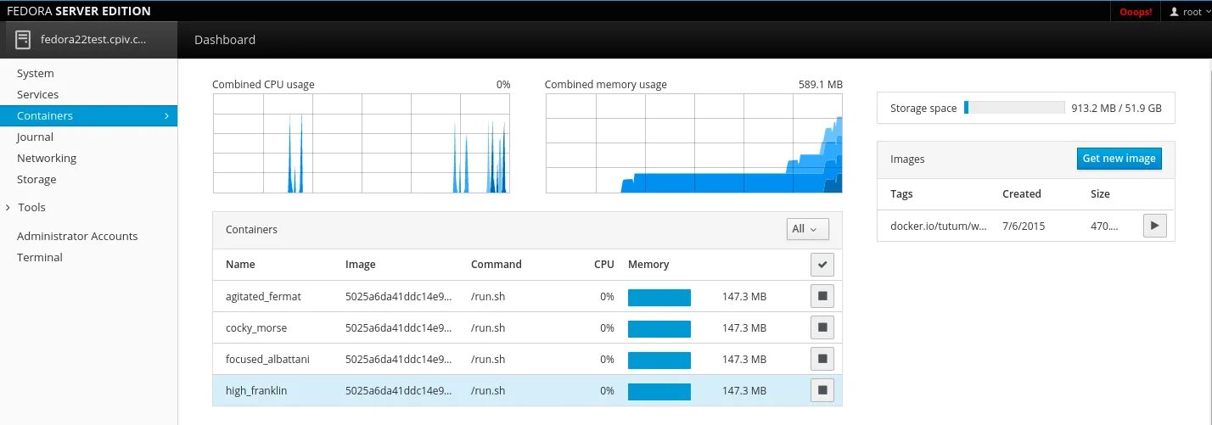
Task: Run the docker.io/tutum image with play button
Action: click(1154, 226)
